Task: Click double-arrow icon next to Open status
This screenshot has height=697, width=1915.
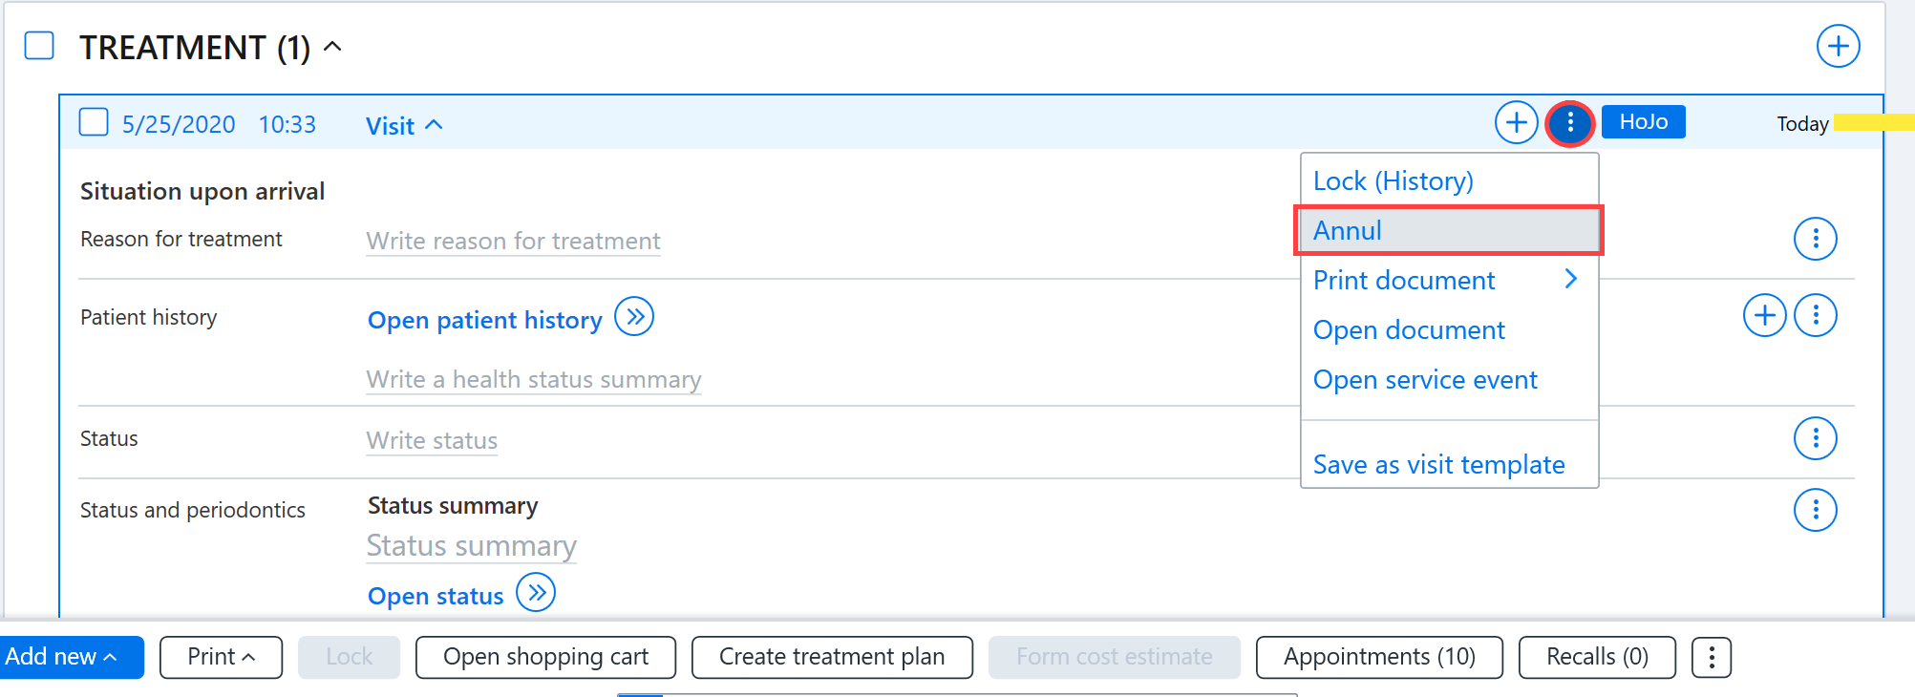Action: click(x=536, y=593)
